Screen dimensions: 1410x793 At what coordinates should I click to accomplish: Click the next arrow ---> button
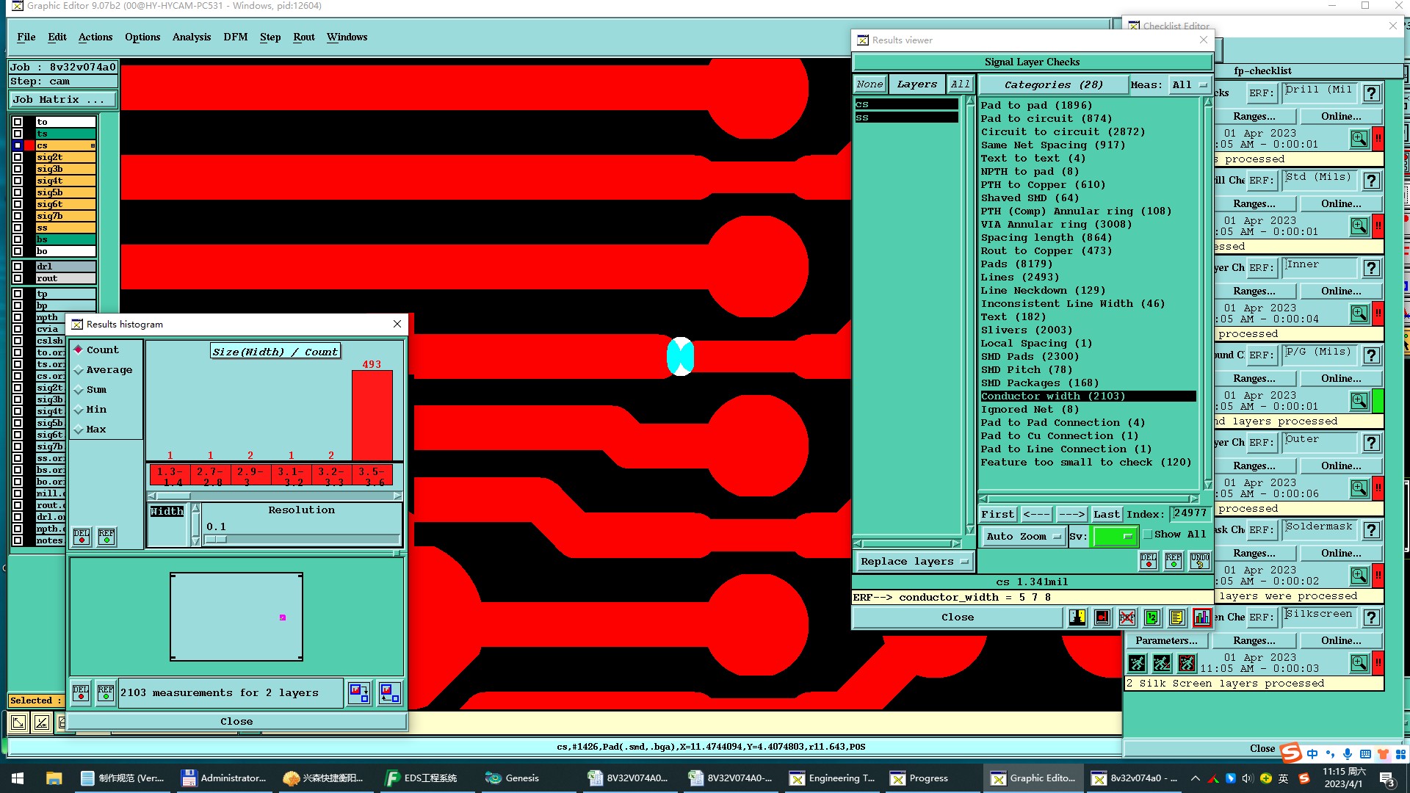coord(1071,515)
